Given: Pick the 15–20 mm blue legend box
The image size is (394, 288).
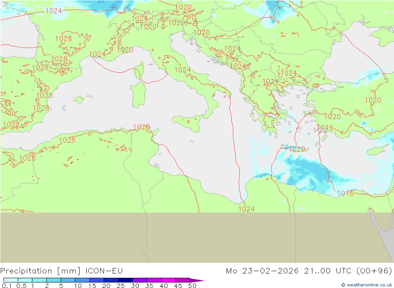Looking at the screenshot, I should (97, 280).
